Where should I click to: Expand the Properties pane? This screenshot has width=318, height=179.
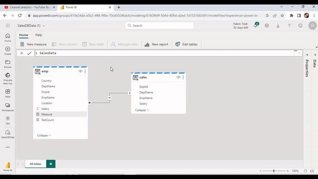click(x=307, y=55)
